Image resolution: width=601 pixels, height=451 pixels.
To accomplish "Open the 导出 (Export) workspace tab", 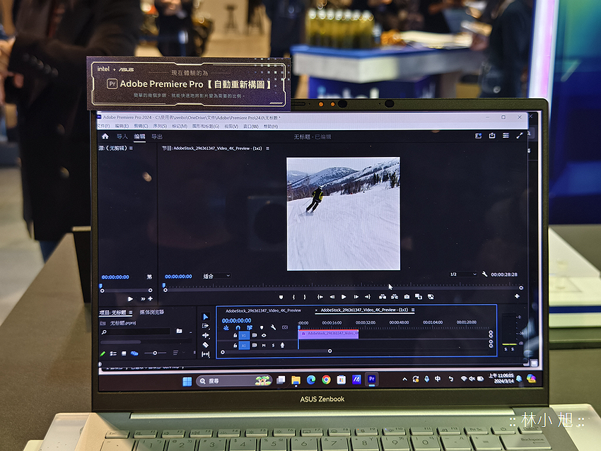I will pyautogui.click(x=157, y=137).
